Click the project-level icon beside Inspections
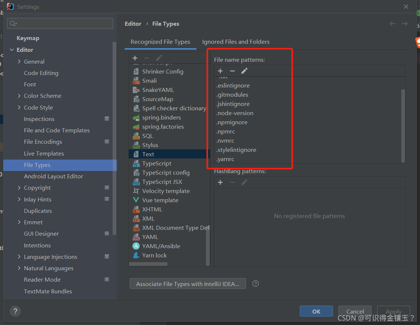 tap(107, 119)
